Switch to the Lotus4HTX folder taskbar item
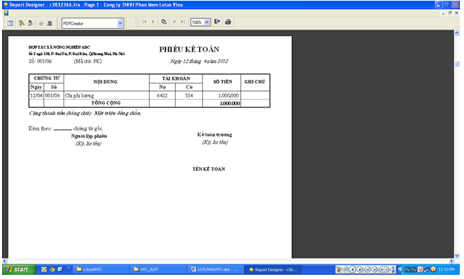The width and height of the screenshot is (464, 279). [100, 270]
